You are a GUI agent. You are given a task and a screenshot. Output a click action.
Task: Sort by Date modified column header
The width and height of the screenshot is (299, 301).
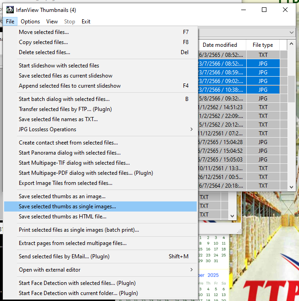click(220, 45)
